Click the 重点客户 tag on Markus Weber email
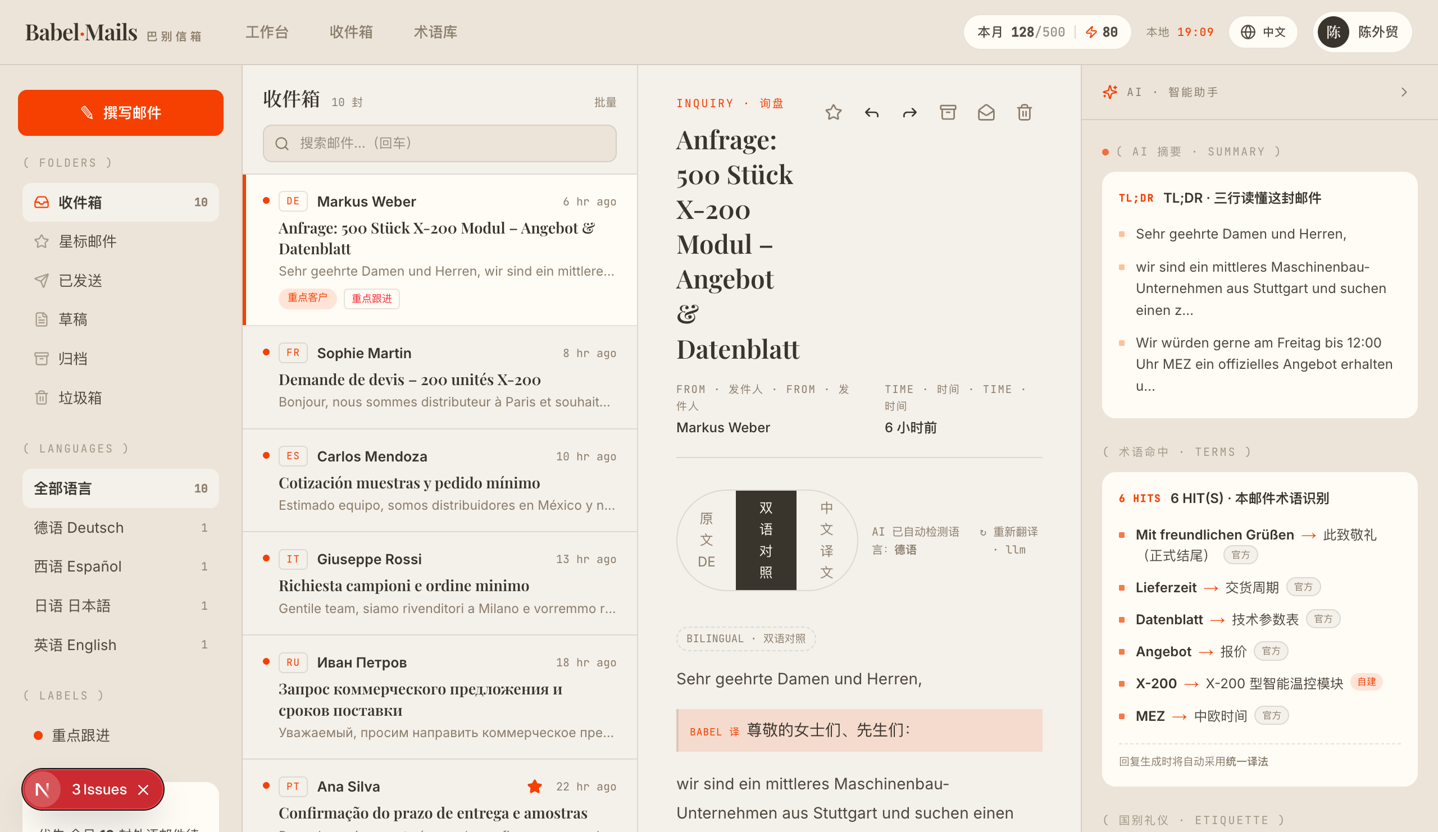The height and width of the screenshot is (832, 1438). [x=308, y=298]
